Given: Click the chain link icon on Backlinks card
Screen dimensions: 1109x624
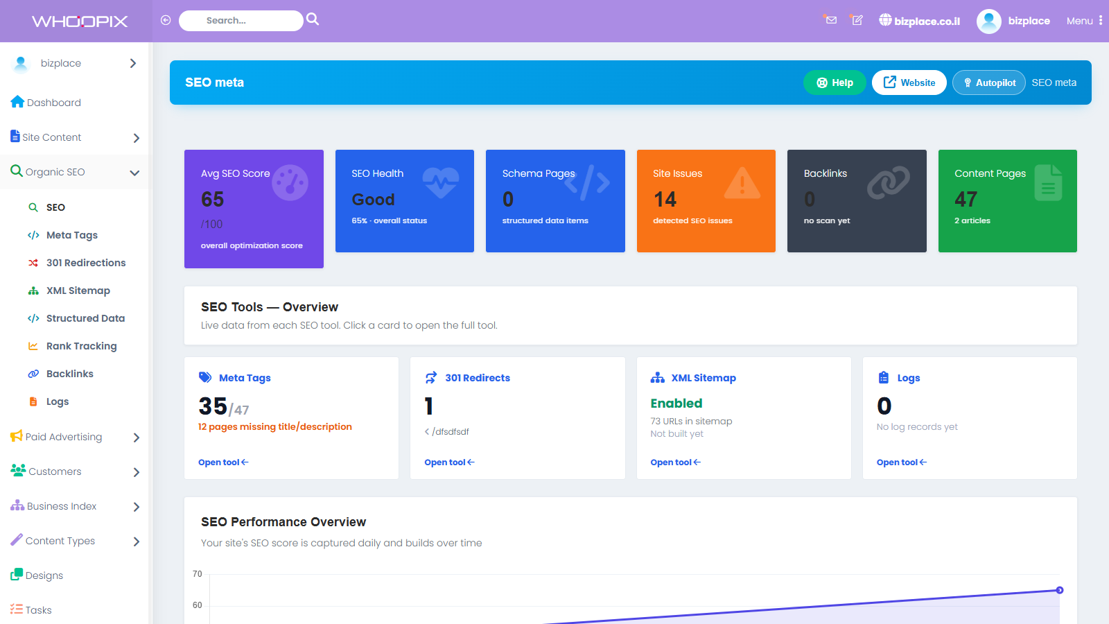Looking at the screenshot, I should pyautogui.click(x=889, y=182).
